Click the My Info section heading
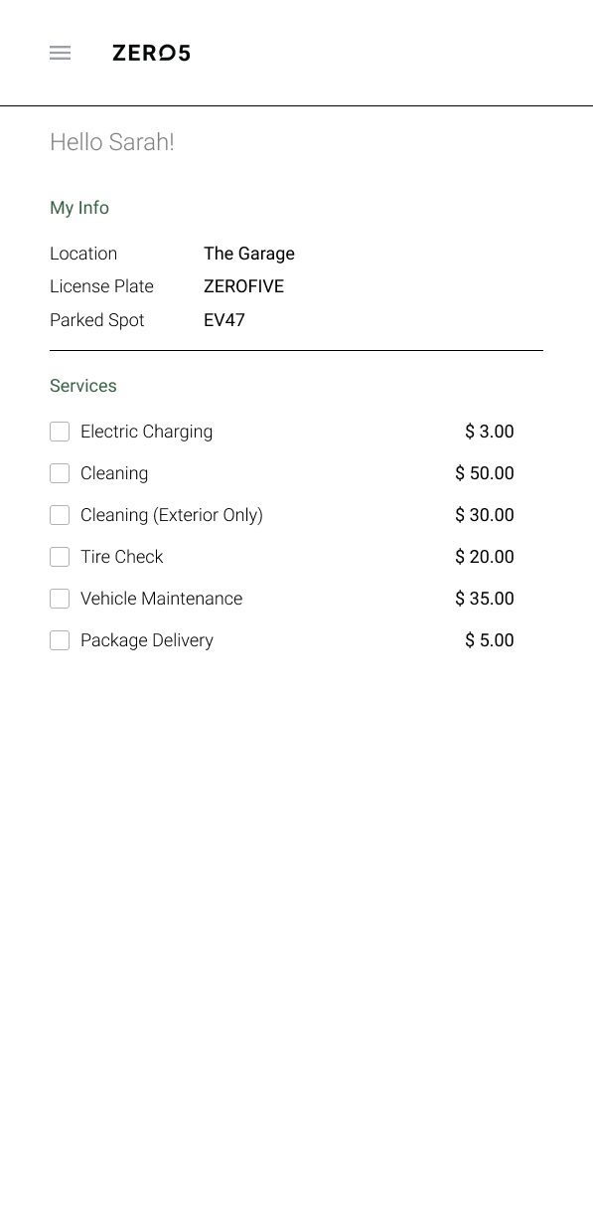Viewport: 593px width, 1228px height. coord(79,208)
